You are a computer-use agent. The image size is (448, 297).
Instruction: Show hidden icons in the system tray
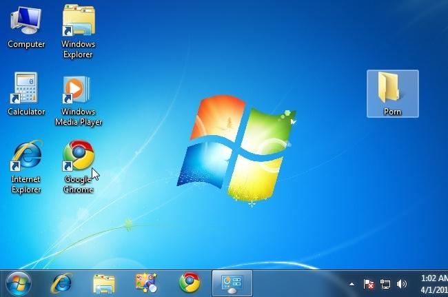352,284
